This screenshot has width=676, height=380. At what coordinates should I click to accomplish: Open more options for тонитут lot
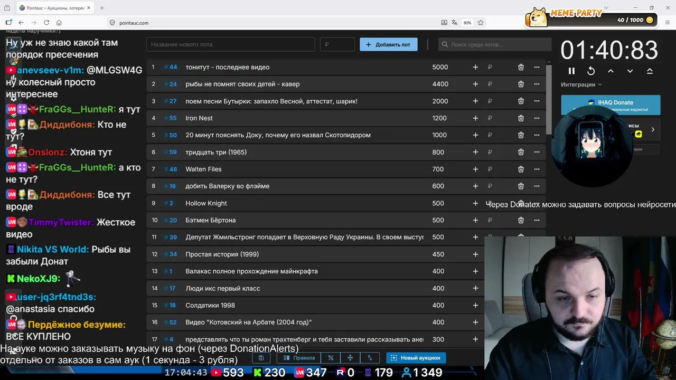pyautogui.click(x=537, y=67)
